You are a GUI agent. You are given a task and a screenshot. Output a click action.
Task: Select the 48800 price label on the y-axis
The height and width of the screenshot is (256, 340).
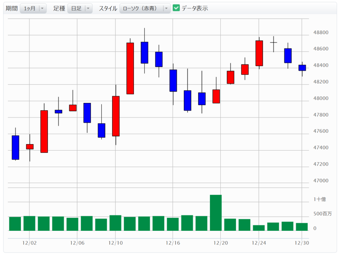(321, 33)
